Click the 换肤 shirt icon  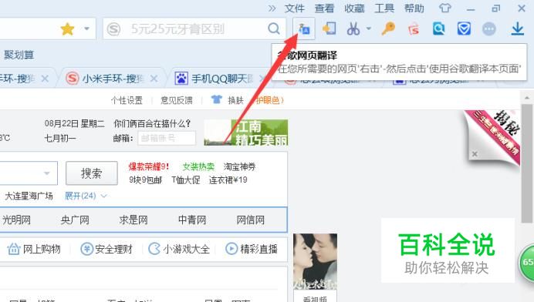point(216,99)
